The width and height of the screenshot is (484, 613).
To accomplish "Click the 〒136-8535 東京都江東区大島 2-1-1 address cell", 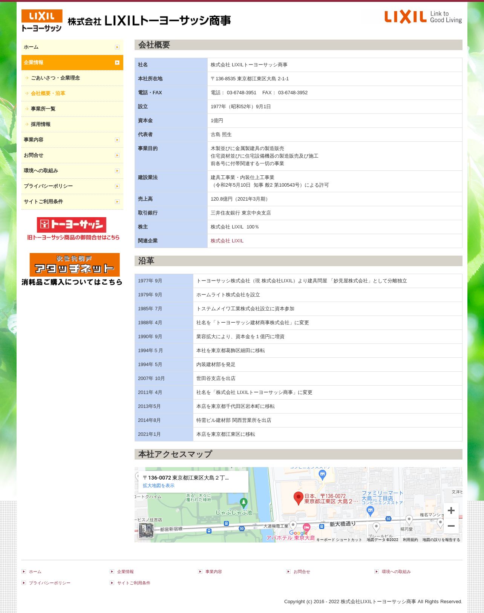I will coord(335,79).
